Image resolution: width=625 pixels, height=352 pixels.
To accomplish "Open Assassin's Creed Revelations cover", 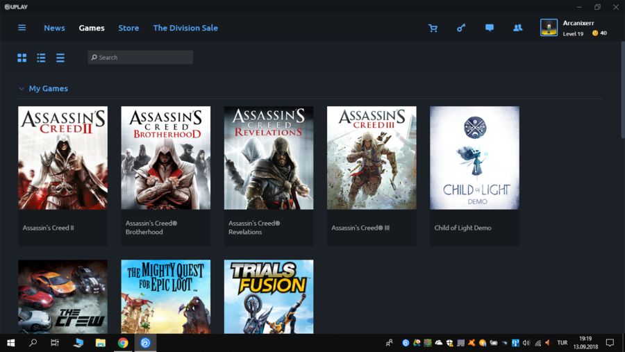I will click(x=269, y=158).
